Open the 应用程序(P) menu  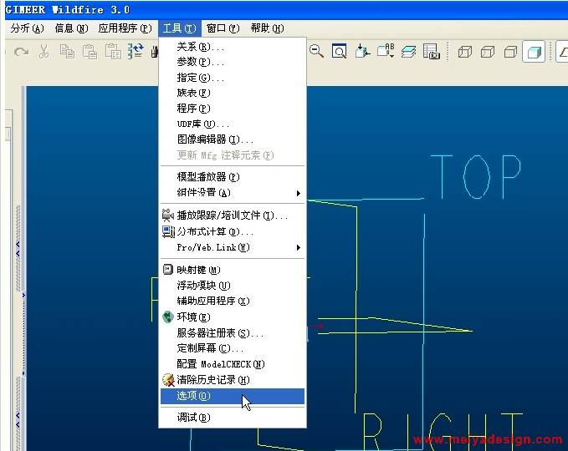pyautogui.click(x=125, y=28)
